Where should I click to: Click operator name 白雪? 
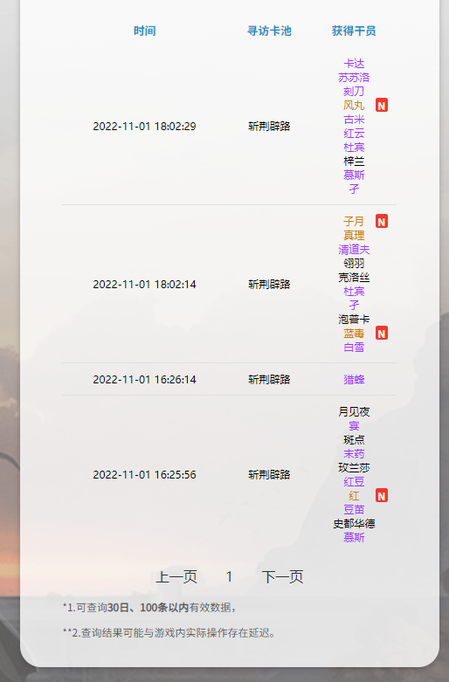354,347
